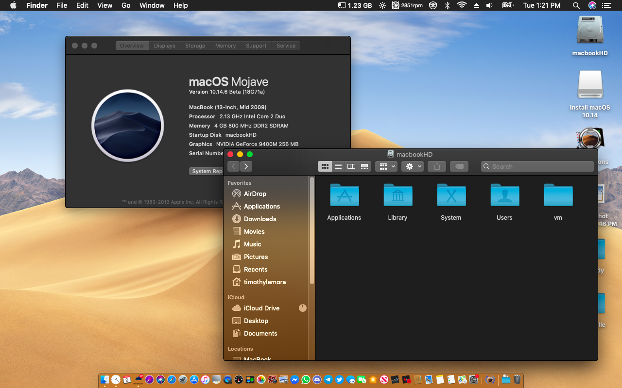Open WhatsApp from the Dock
622x388 pixels.
point(306,379)
